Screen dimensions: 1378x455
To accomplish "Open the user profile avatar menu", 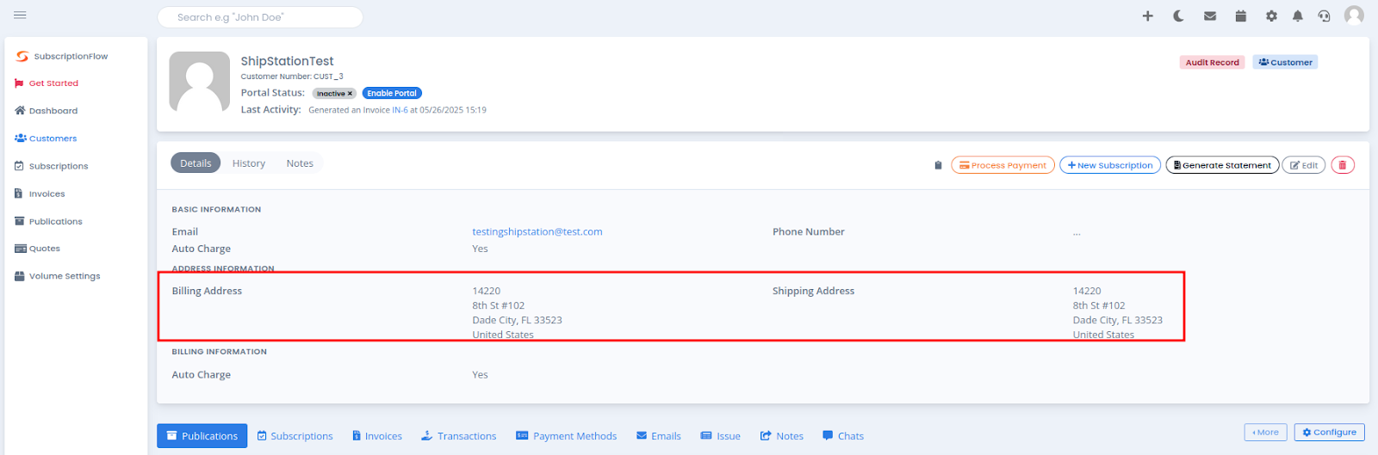I will (x=1354, y=15).
